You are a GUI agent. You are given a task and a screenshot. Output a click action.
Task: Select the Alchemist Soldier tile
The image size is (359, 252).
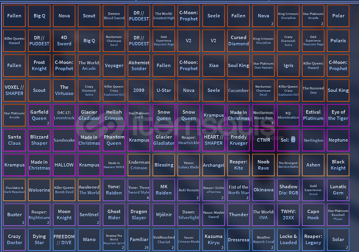139,66
